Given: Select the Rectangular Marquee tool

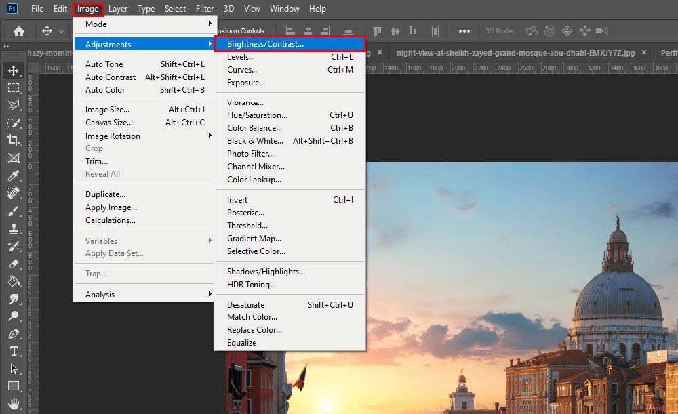Looking at the screenshot, I should click(14, 87).
